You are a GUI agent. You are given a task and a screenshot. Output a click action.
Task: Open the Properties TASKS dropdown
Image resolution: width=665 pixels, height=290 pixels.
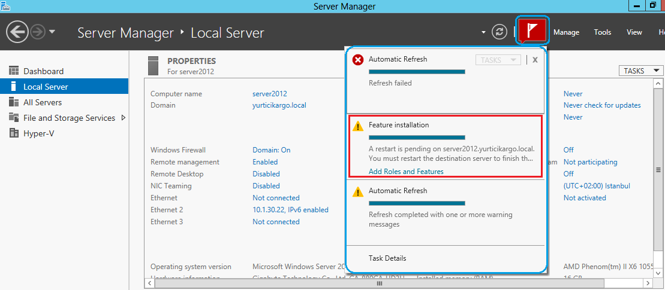640,71
